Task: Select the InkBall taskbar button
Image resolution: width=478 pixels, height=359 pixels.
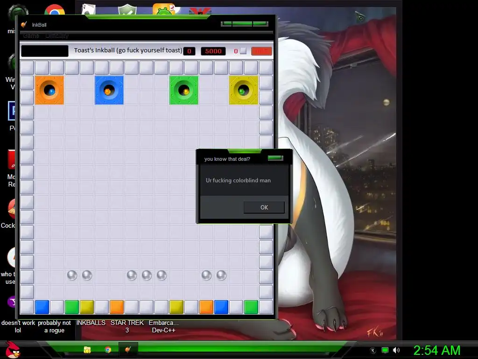Action: (x=128, y=350)
